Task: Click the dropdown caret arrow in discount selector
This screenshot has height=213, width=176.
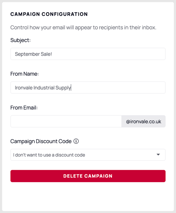Action: click(x=158, y=155)
